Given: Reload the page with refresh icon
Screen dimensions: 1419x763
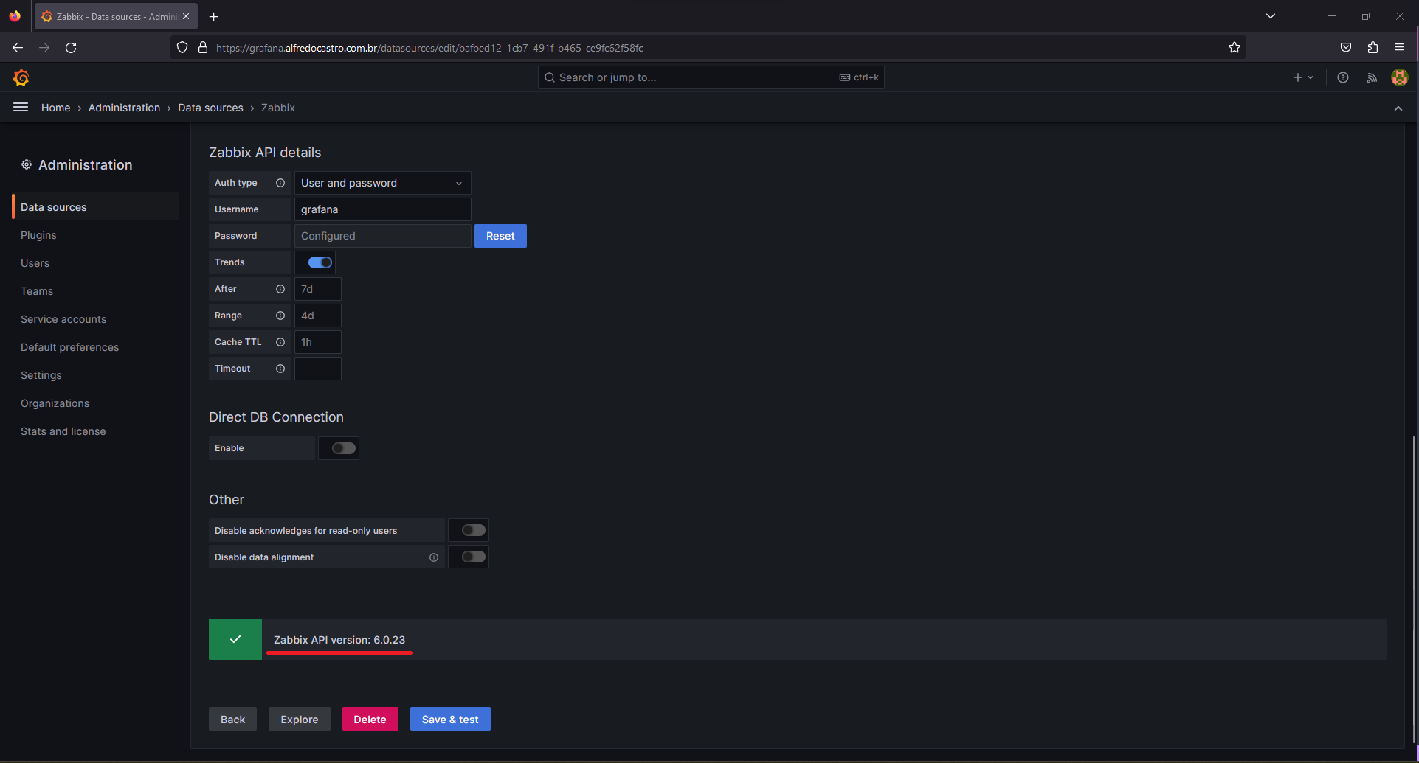Looking at the screenshot, I should (x=71, y=48).
